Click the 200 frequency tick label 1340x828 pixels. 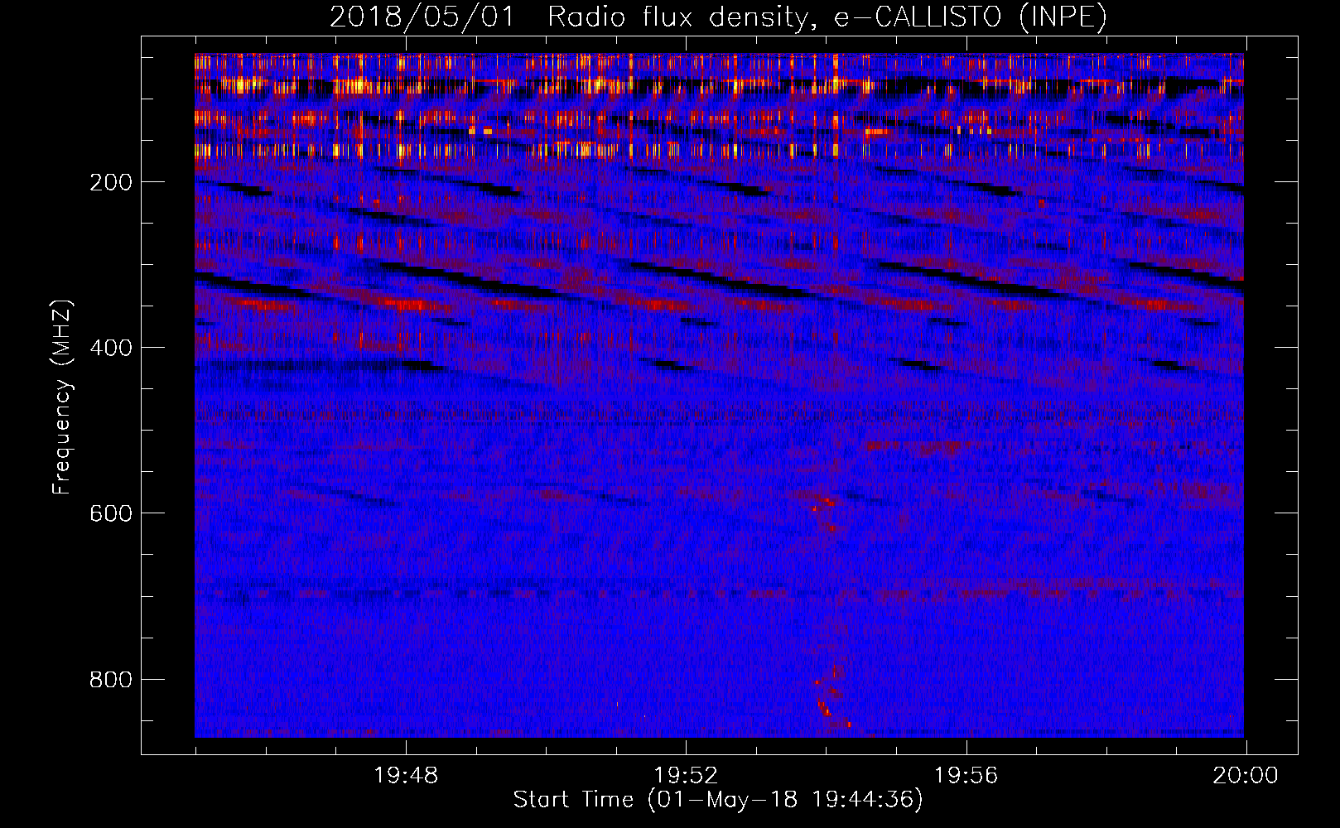coord(110,182)
